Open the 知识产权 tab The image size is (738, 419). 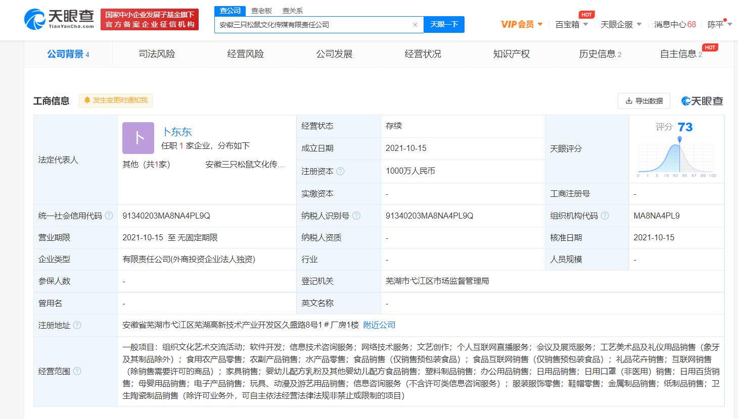pyautogui.click(x=512, y=54)
